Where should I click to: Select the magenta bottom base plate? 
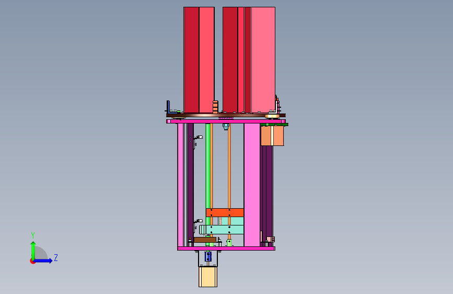coord(226,248)
